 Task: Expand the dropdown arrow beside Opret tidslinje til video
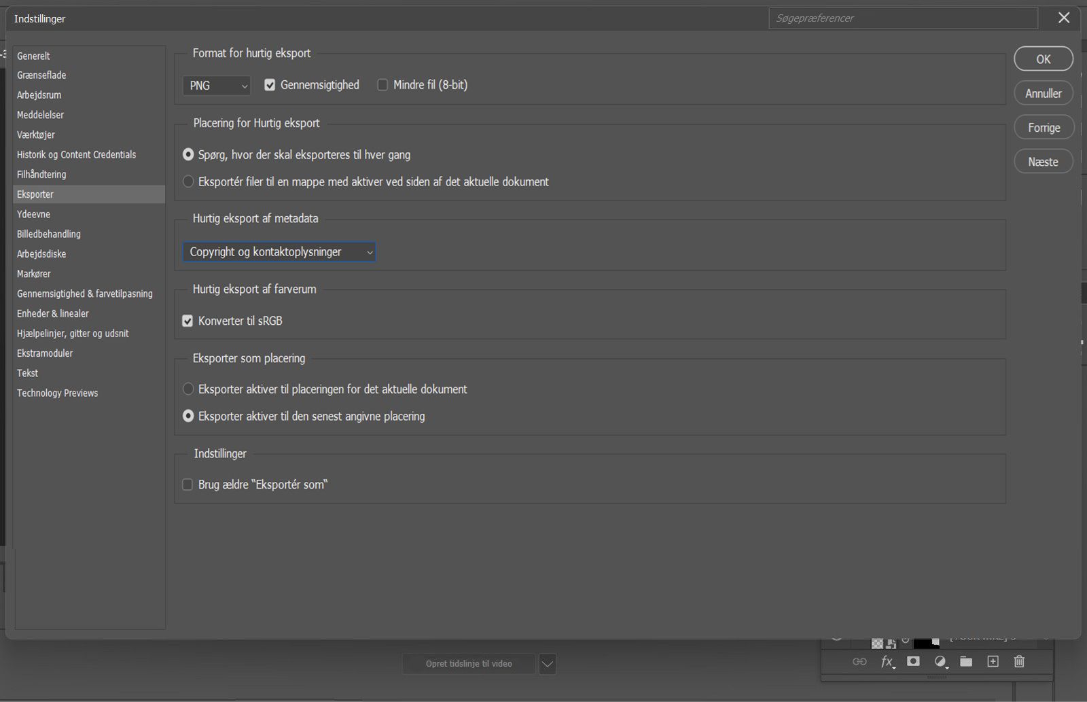[x=548, y=664]
